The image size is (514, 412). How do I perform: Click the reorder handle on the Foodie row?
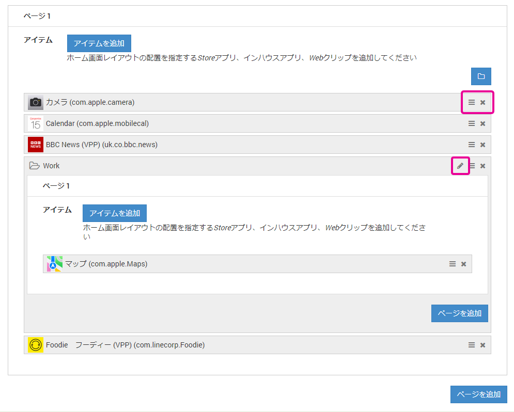472,345
